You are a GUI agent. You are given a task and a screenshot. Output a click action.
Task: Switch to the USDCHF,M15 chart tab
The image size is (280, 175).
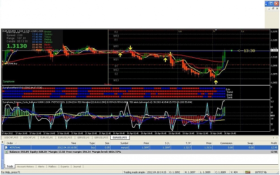tap(11, 137)
